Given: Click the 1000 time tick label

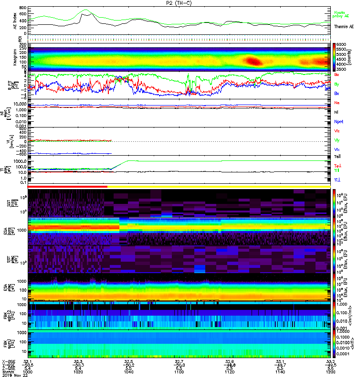Looking at the screenshot, I should (28, 372).
